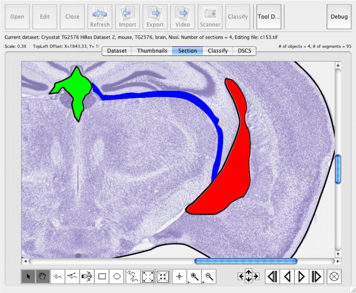The image size is (356, 293).
Task: Choose the freehand curve drawing tool
Action: pos(58,277)
